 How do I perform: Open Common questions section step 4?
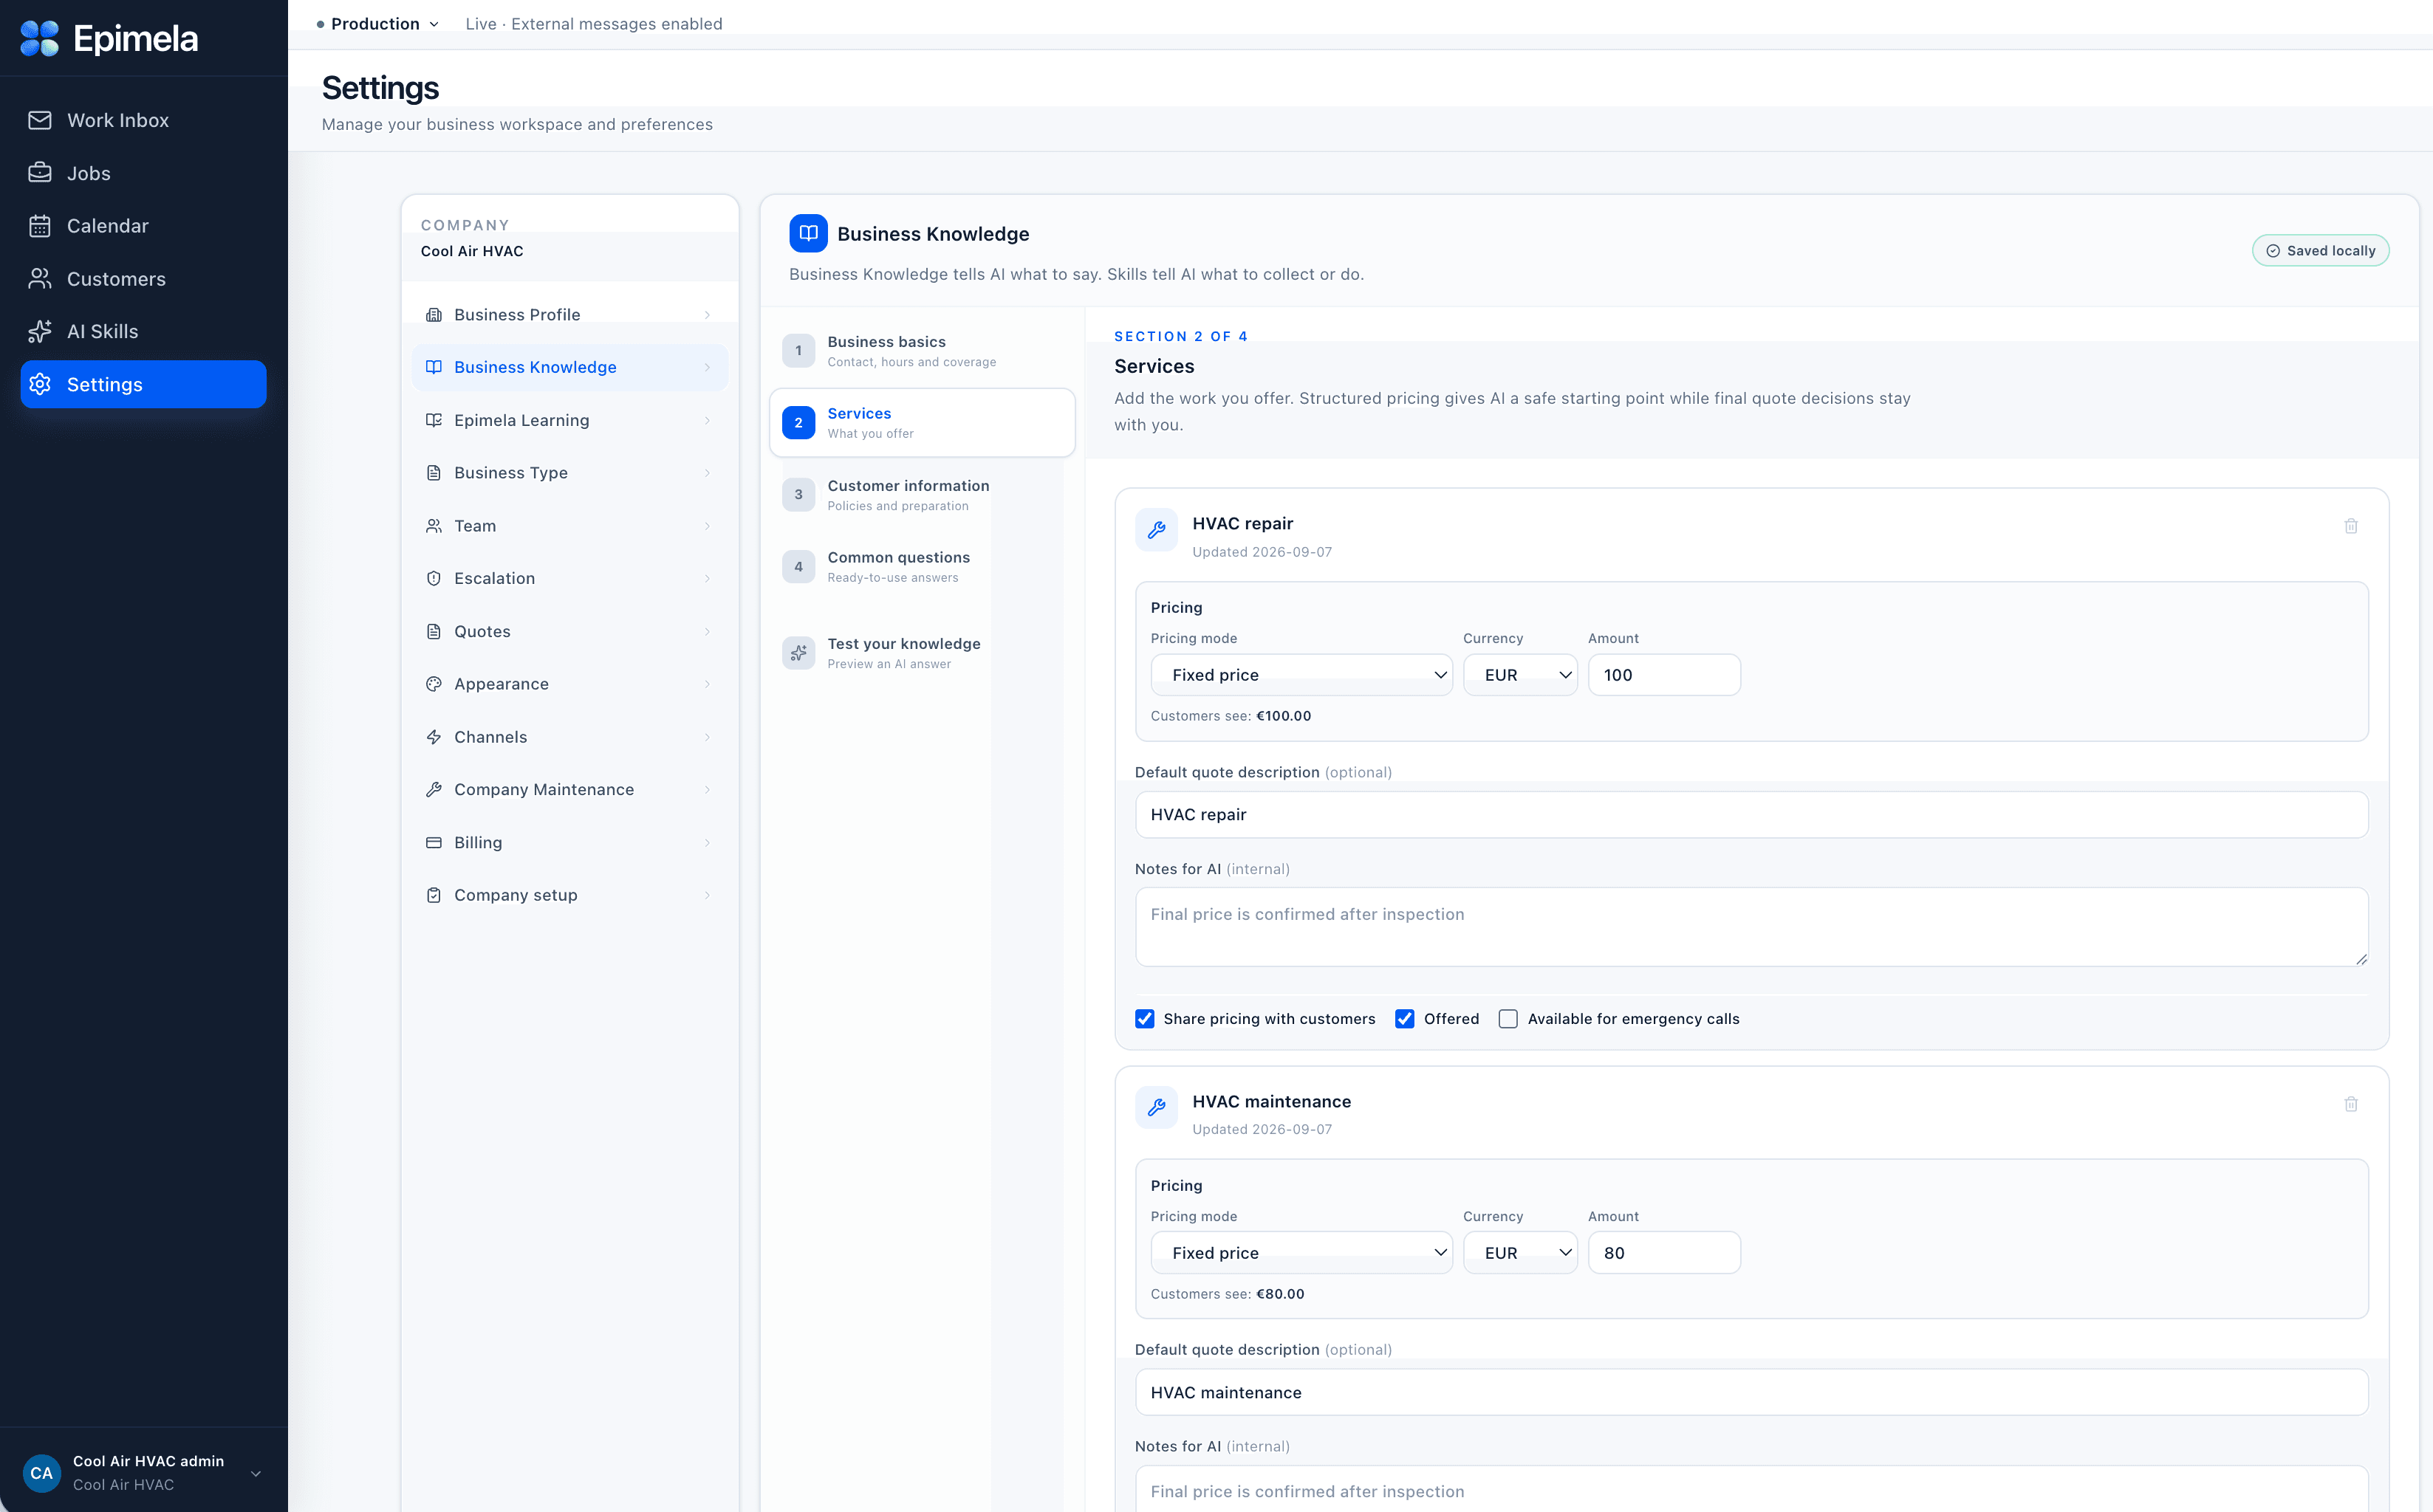click(921, 567)
